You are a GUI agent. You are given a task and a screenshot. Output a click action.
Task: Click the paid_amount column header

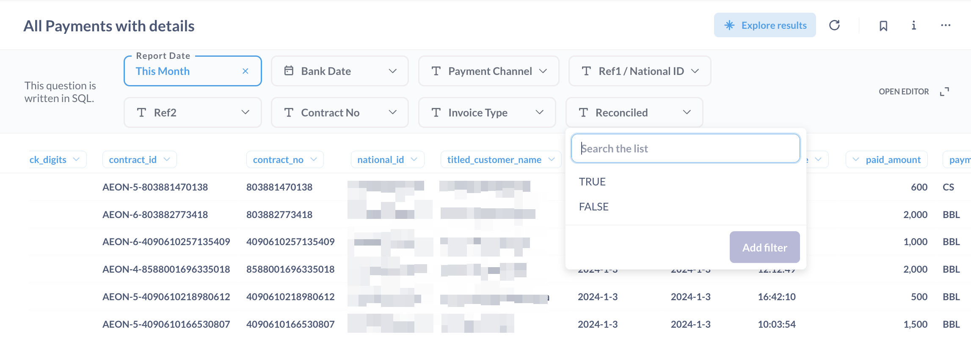893,160
